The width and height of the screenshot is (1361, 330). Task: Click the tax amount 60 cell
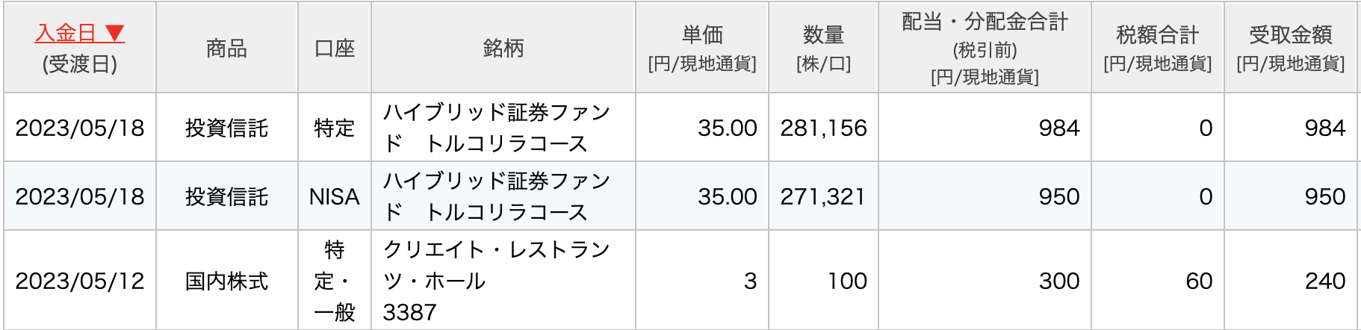[1198, 281]
